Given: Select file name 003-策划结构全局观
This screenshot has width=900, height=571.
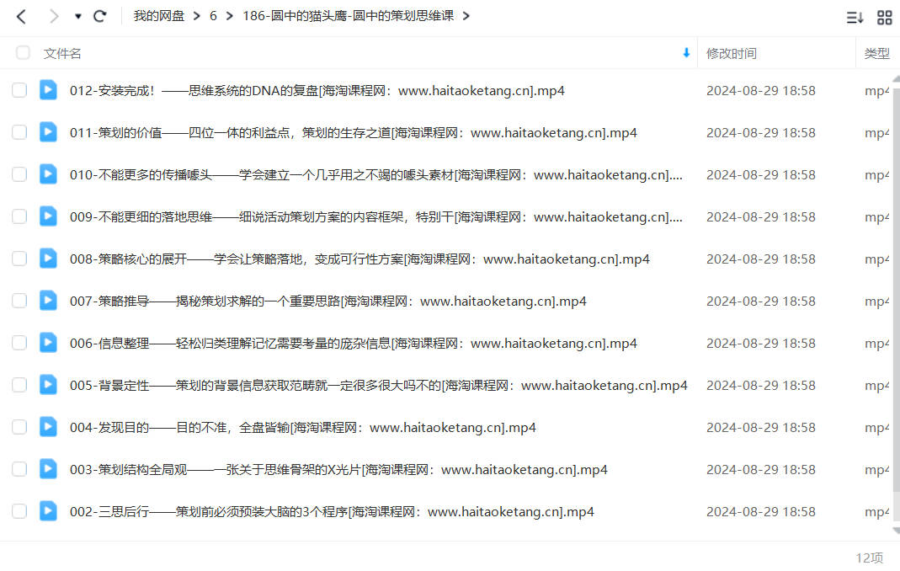Looking at the screenshot, I should pyautogui.click(x=338, y=470).
